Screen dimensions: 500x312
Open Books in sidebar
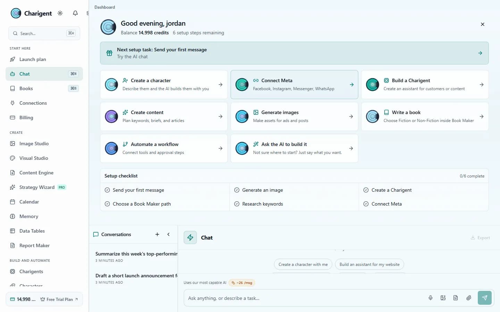click(x=44, y=88)
